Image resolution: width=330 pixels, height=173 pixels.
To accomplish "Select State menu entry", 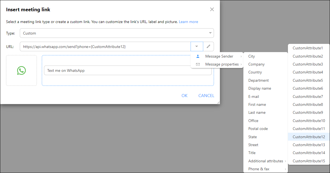I will point(266,137).
